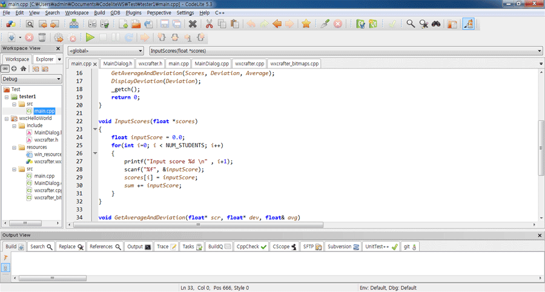The height and width of the screenshot is (292, 545).
Task: Open Find in Files binoculars icon
Action: click(436, 24)
